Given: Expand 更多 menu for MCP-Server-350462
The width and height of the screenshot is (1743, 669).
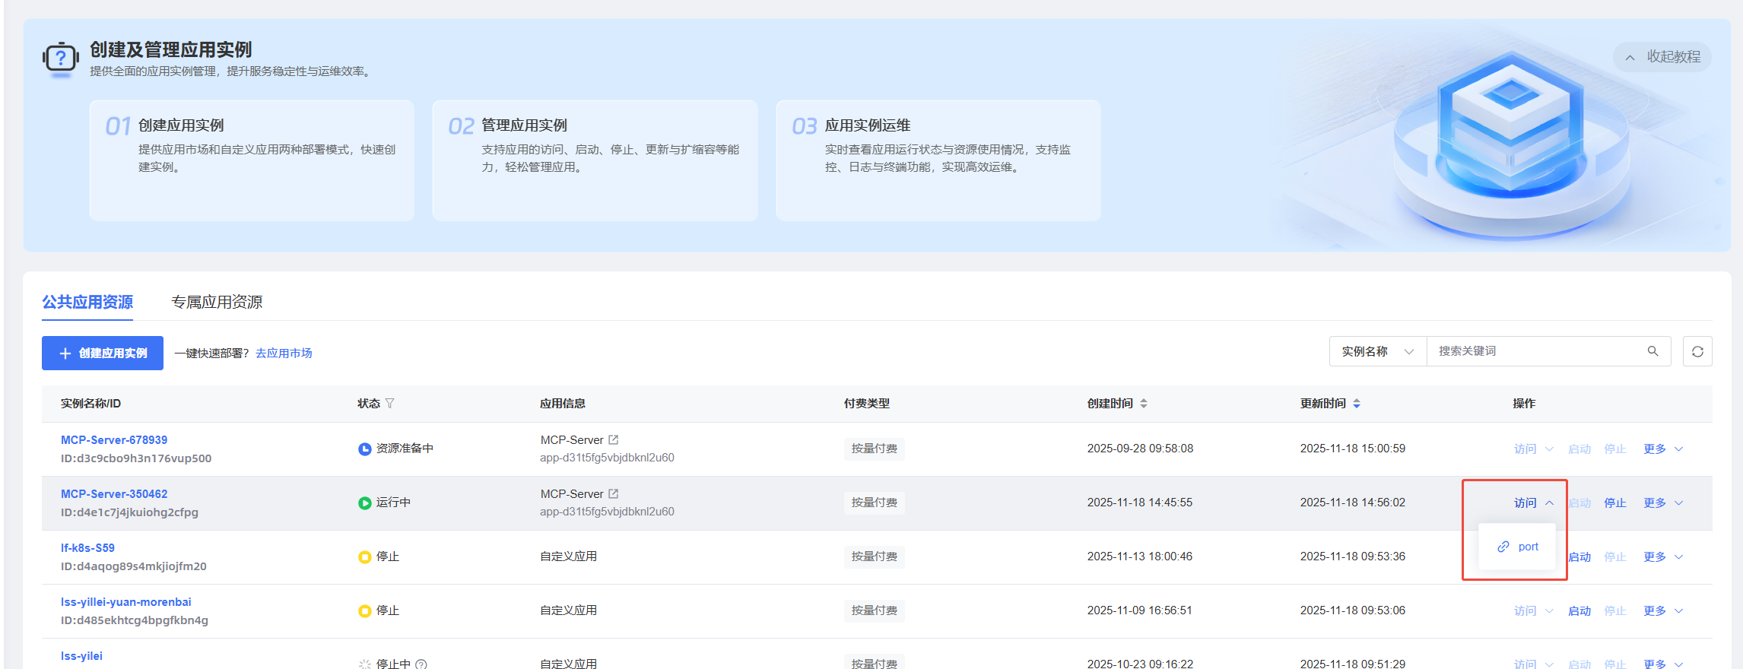Looking at the screenshot, I should click(1662, 503).
